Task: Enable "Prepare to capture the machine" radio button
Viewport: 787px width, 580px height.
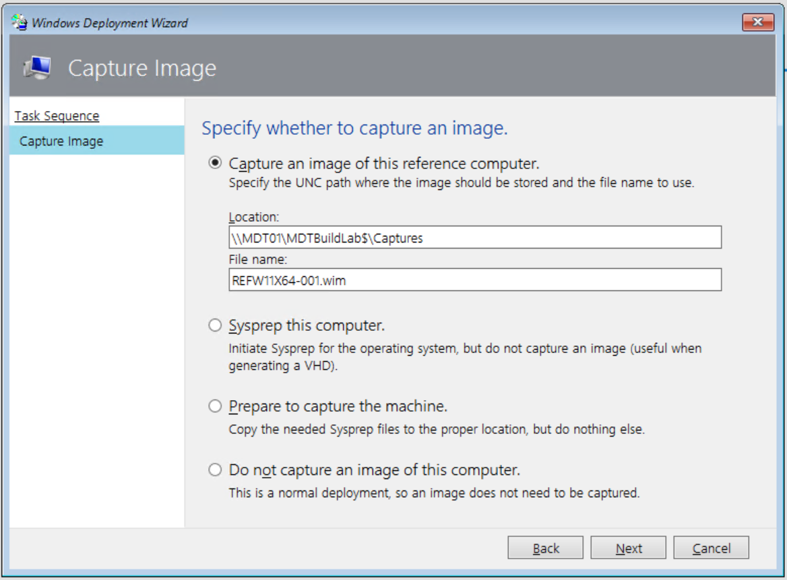Action: (215, 406)
